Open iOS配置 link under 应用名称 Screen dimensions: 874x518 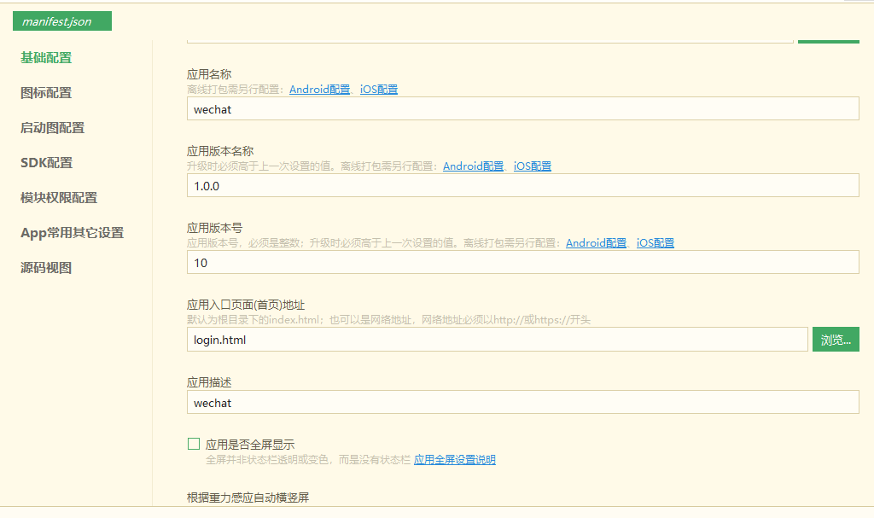(378, 89)
